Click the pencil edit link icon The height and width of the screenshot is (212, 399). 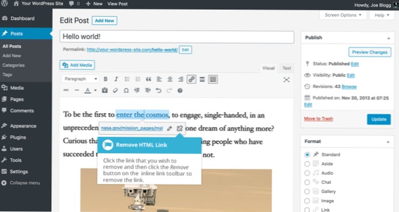coord(169,129)
